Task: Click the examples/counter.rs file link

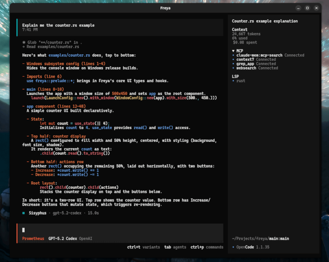Action: [x=69, y=55]
